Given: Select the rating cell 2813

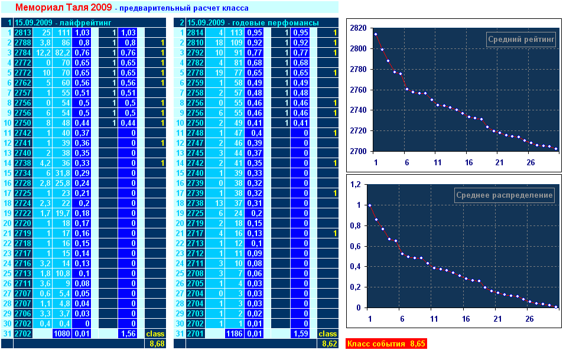Looking at the screenshot, I should pyautogui.click(x=24, y=32).
